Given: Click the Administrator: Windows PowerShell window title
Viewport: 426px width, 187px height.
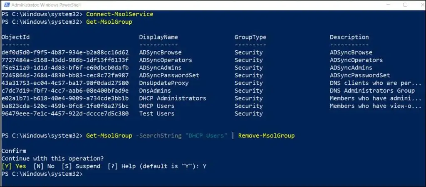Looking at the screenshot, I should click(46, 5).
